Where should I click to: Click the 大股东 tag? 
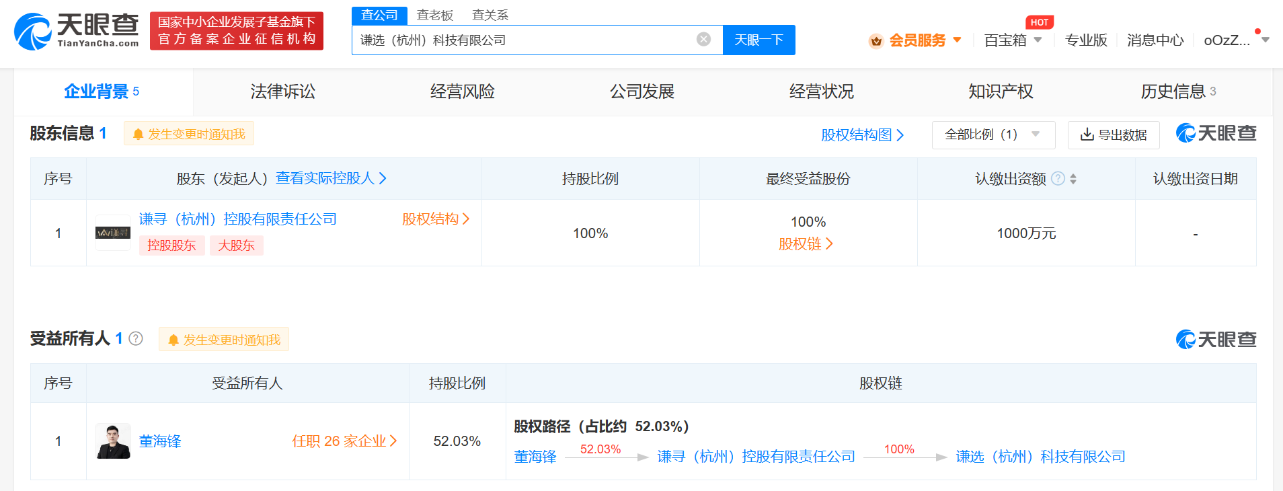[x=236, y=245]
